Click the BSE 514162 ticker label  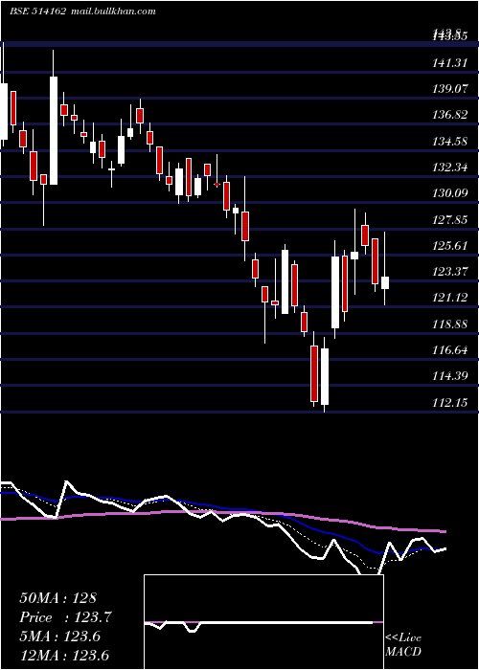(37, 11)
